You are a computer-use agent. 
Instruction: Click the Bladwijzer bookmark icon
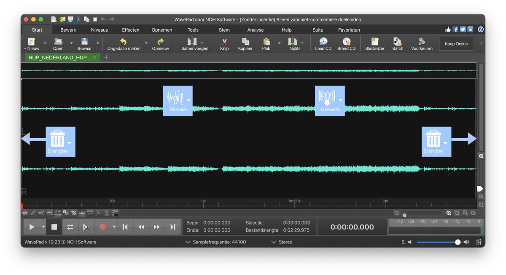coord(374,42)
